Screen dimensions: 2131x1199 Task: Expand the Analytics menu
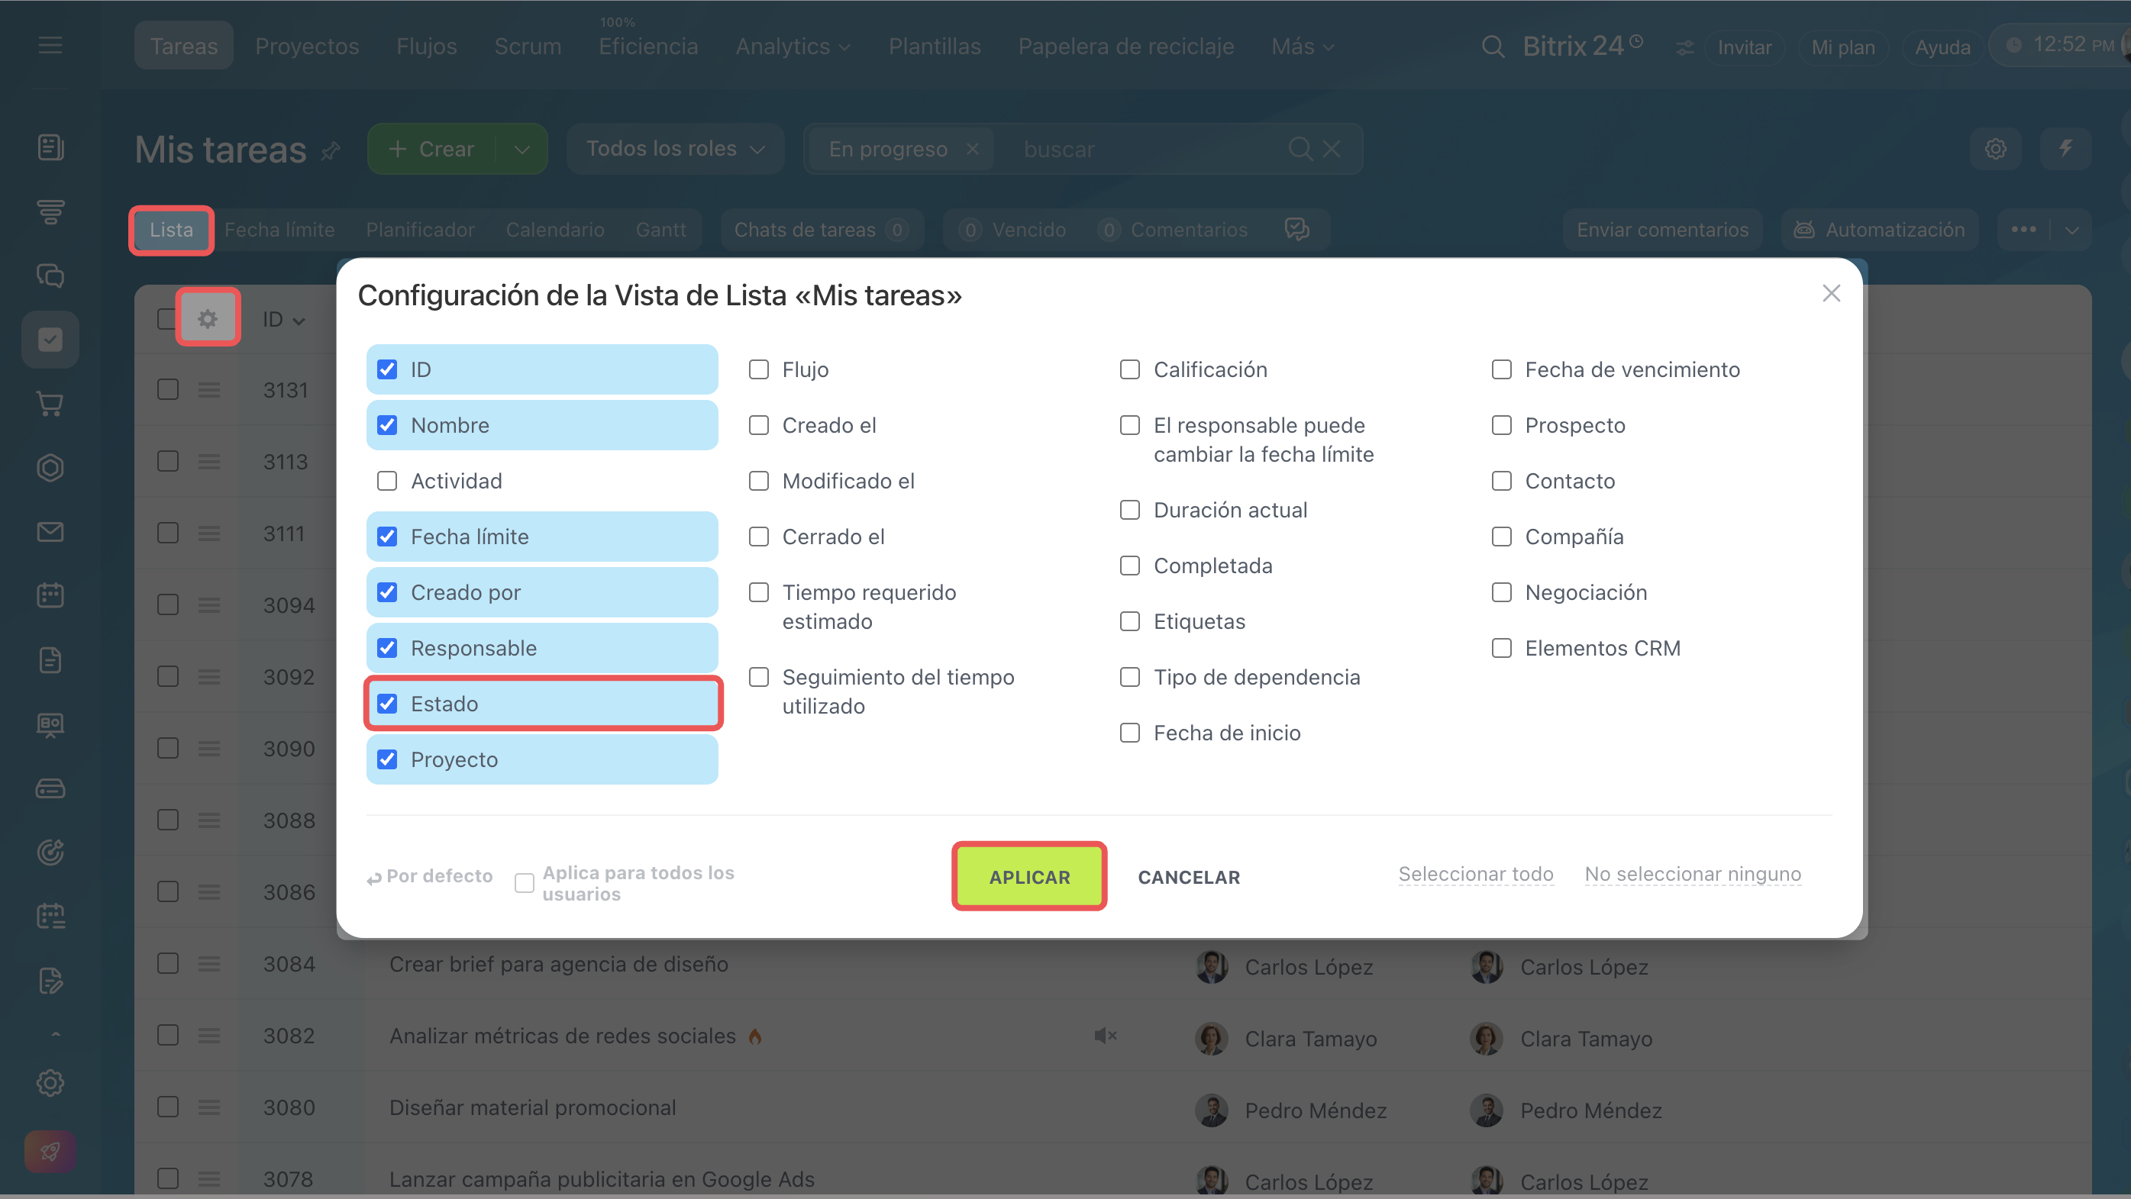point(793,47)
